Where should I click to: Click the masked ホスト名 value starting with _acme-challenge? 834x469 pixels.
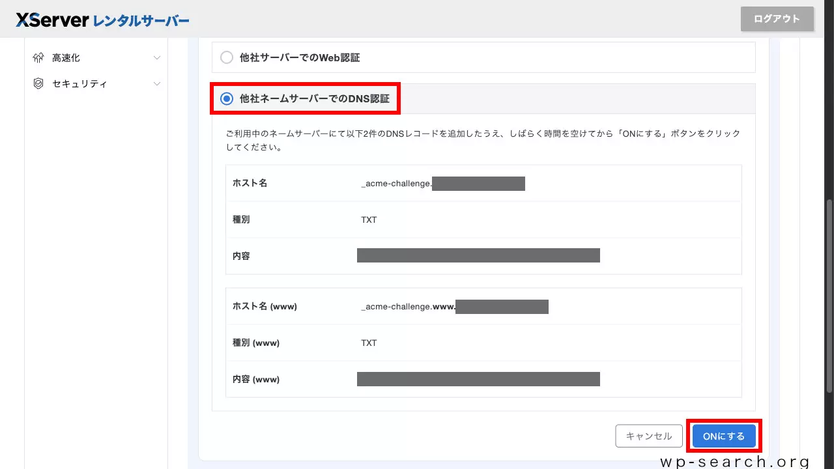(x=443, y=183)
